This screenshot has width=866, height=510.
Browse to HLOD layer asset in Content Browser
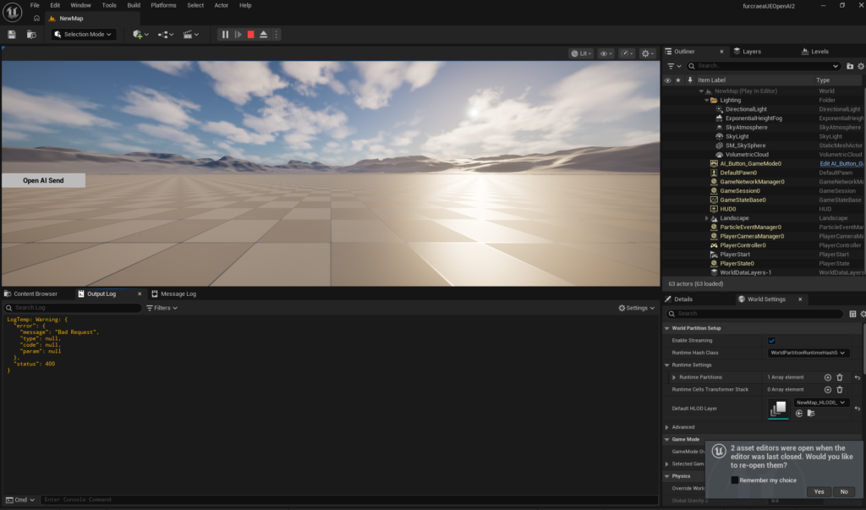tap(811, 414)
